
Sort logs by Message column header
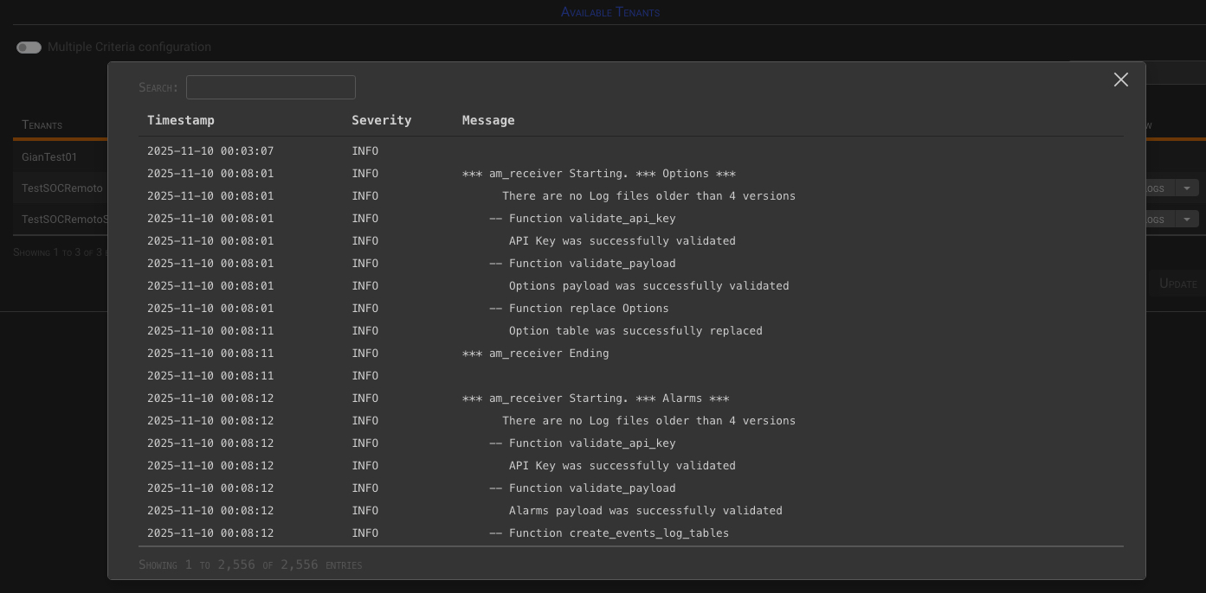[x=488, y=120]
